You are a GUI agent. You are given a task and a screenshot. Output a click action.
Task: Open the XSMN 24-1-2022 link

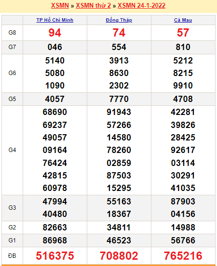[x=141, y=5]
